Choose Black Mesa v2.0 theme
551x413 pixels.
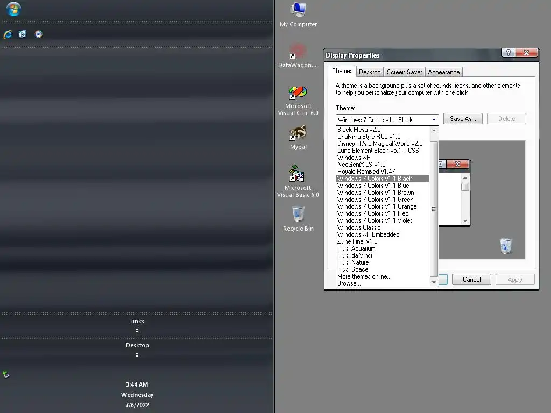383,130
